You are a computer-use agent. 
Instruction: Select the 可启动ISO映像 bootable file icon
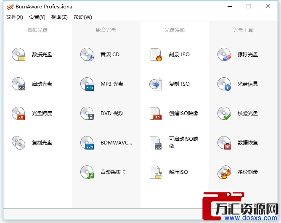pos(156,143)
